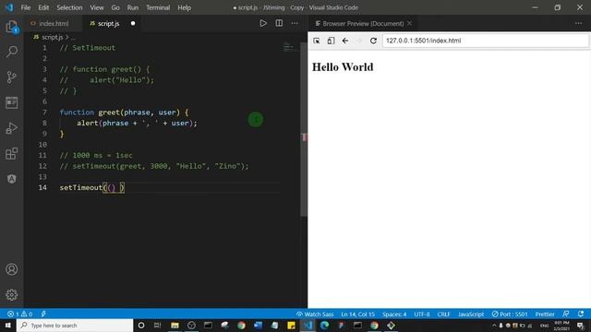Reload the browser preview page
The width and height of the screenshot is (591, 332).
click(373, 41)
